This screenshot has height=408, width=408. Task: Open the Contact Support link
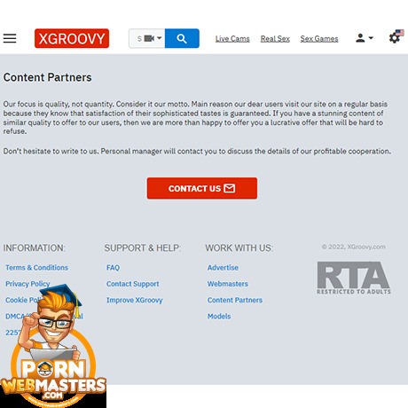[x=132, y=284]
